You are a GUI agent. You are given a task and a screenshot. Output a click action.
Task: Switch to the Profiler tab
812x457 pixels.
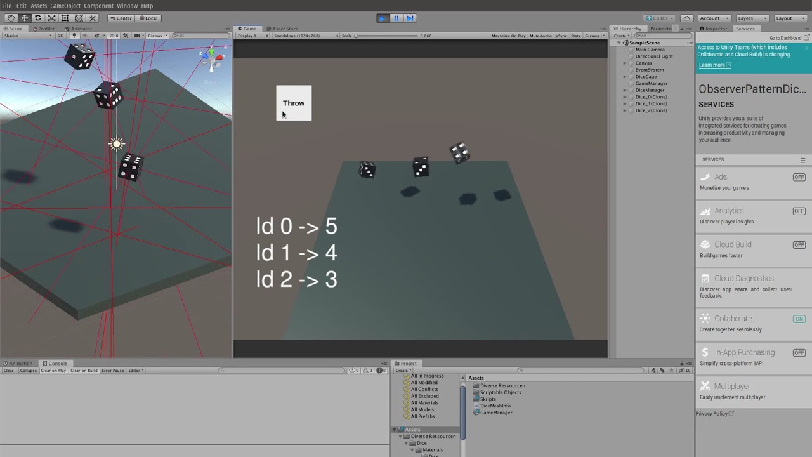[x=44, y=29]
